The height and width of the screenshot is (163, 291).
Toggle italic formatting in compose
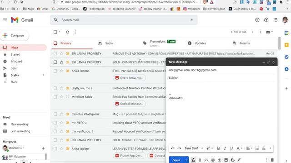(225, 148)
